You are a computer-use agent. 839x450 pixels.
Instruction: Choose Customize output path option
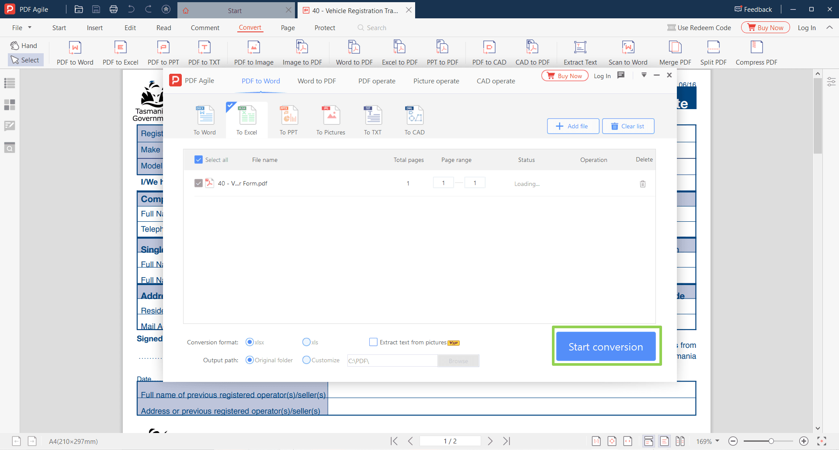(307, 360)
